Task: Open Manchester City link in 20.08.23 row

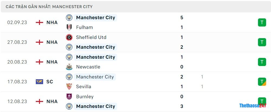Action: (x=95, y=57)
